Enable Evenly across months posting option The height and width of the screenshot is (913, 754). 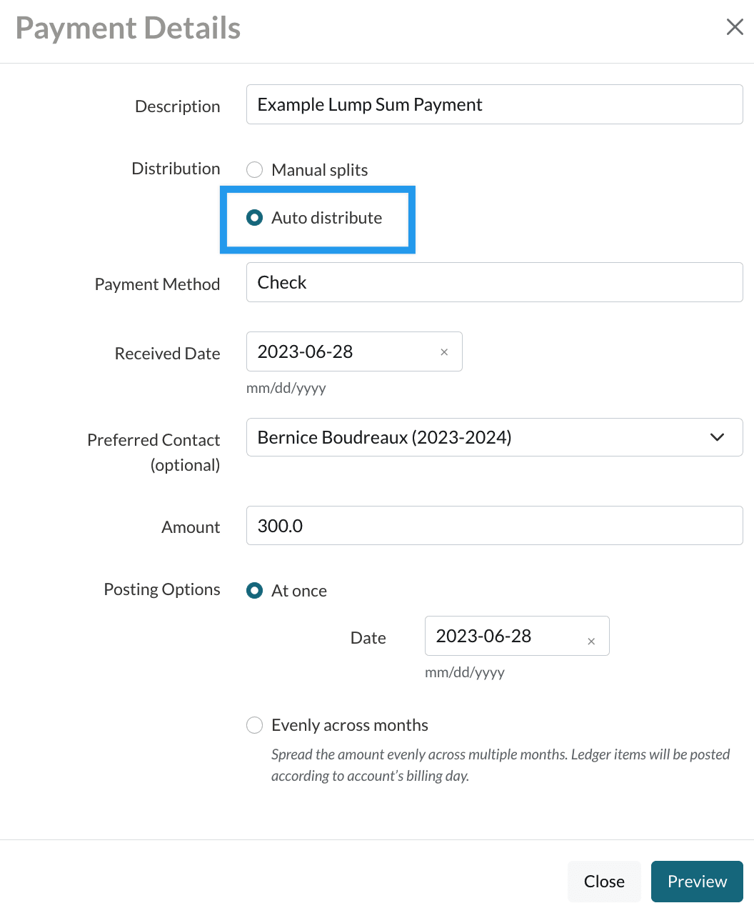click(255, 725)
